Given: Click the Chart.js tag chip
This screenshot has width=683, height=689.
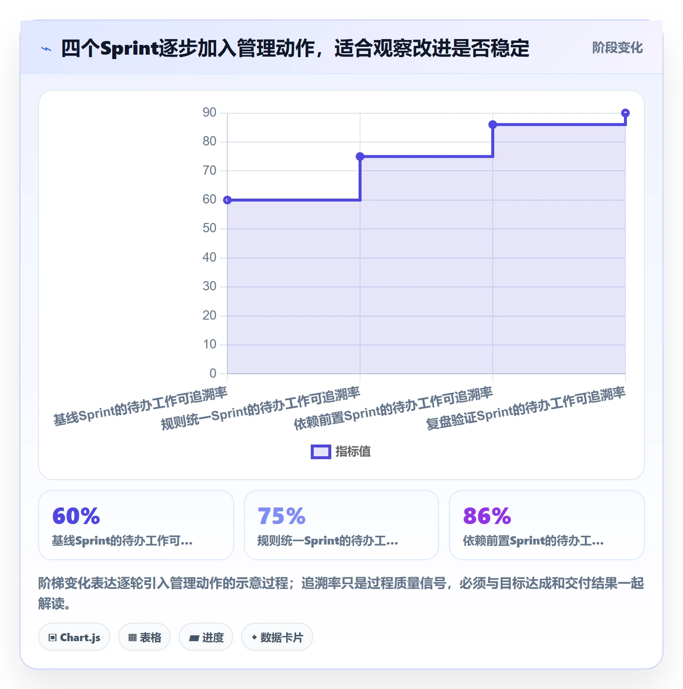Looking at the screenshot, I should tap(74, 637).
